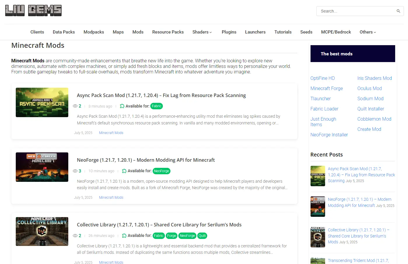
Task: Expand the Others dropdown menu
Action: coord(368,32)
